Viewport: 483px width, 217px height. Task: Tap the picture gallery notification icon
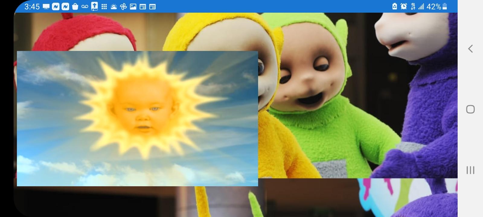pos(133,7)
